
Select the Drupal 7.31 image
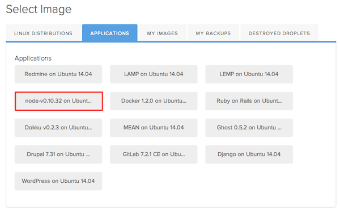point(58,154)
